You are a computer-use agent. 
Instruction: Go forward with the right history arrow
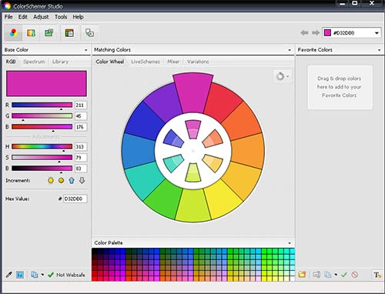click(x=316, y=33)
